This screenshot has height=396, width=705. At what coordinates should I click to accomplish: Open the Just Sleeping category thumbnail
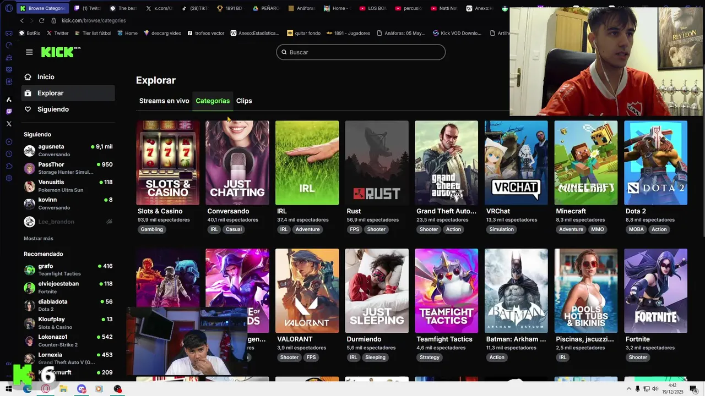pyautogui.click(x=377, y=290)
